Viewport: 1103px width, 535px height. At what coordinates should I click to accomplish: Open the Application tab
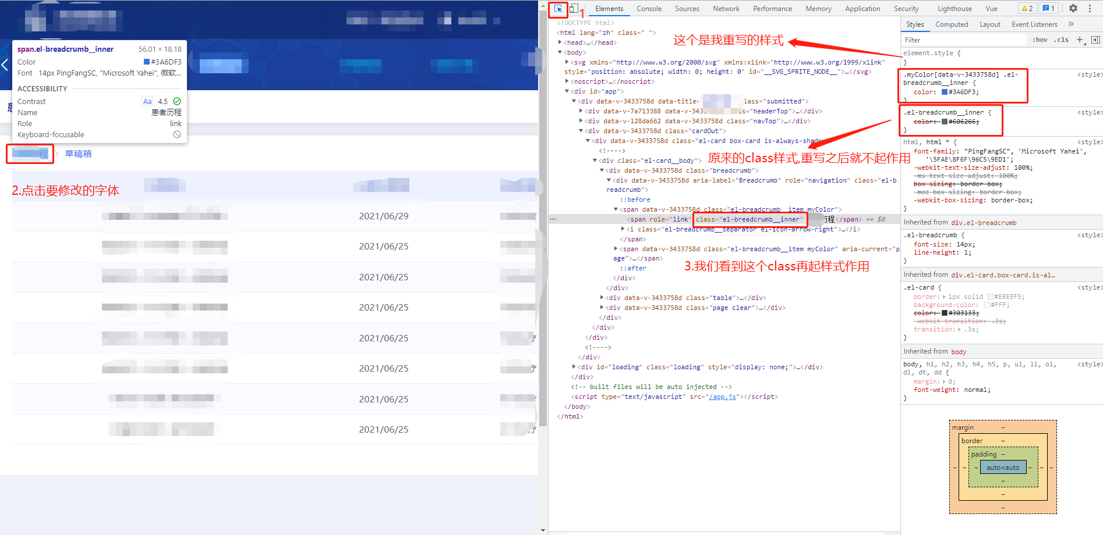pyautogui.click(x=862, y=9)
